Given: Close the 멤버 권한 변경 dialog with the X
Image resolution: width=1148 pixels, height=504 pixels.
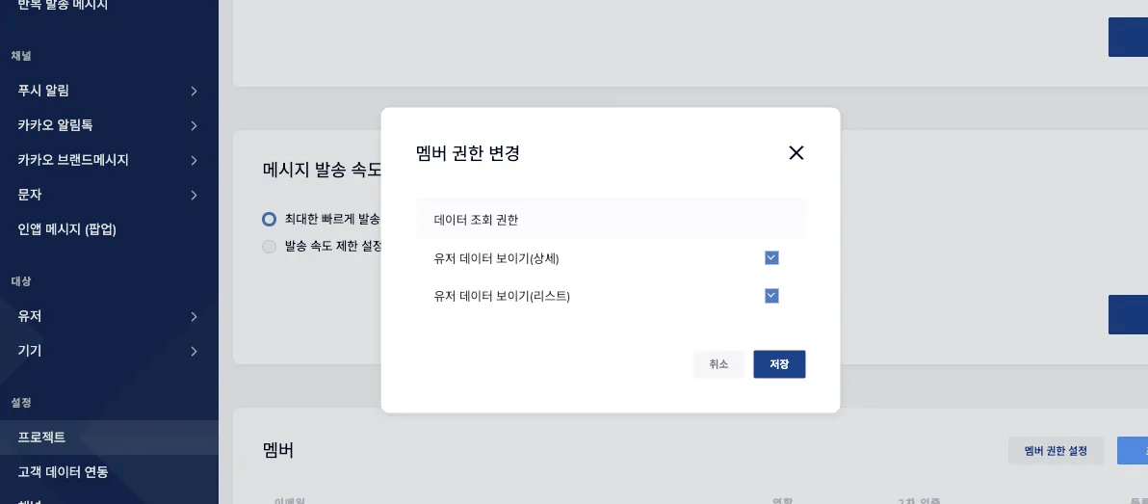Looking at the screenshot, I should pos(796,152).
